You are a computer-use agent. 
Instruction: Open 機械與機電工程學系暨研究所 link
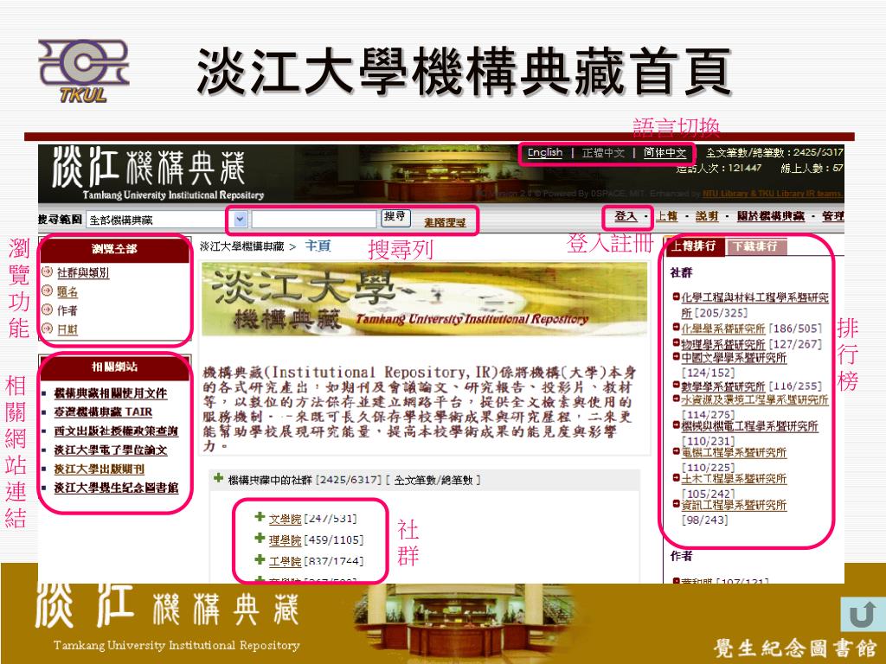(x=749, y=426)
